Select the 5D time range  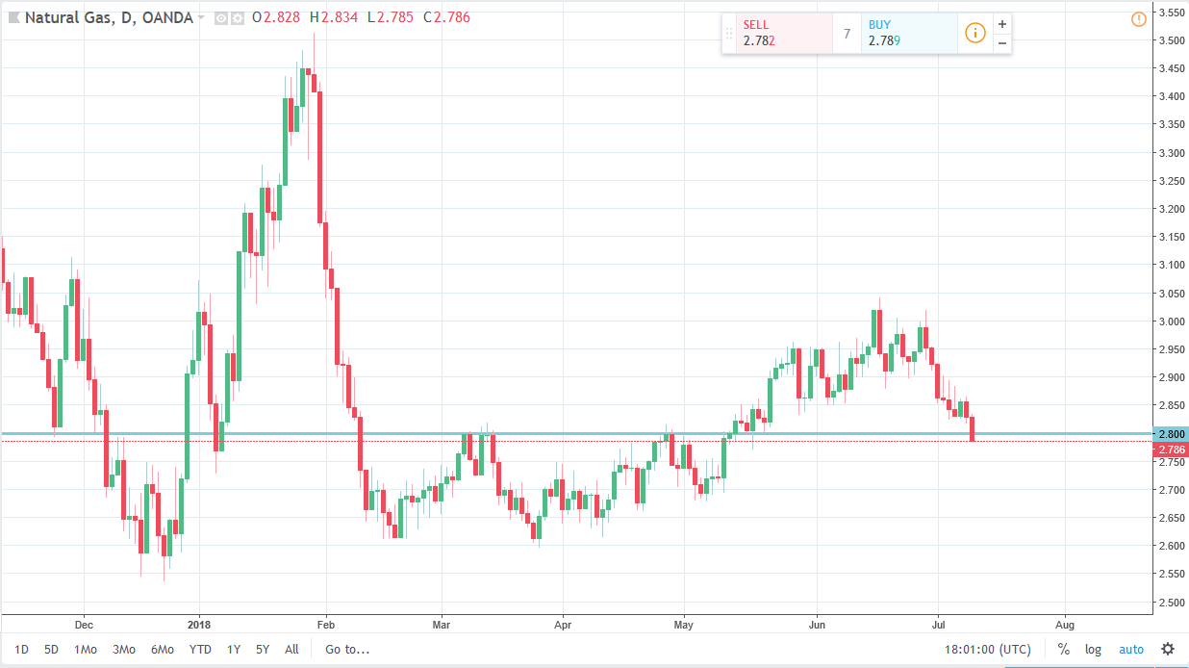51,649
